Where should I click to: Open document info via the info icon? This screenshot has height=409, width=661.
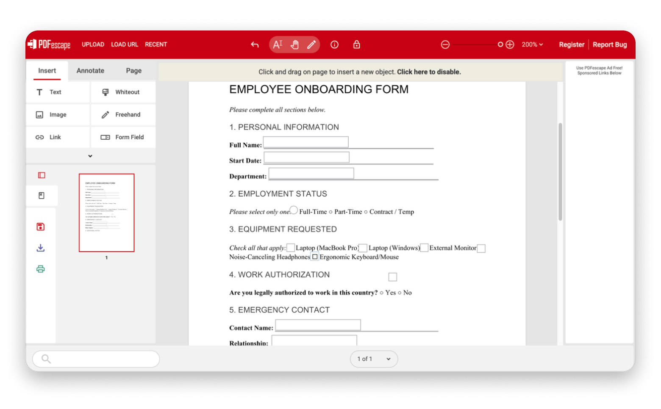[x=334, y=44]
